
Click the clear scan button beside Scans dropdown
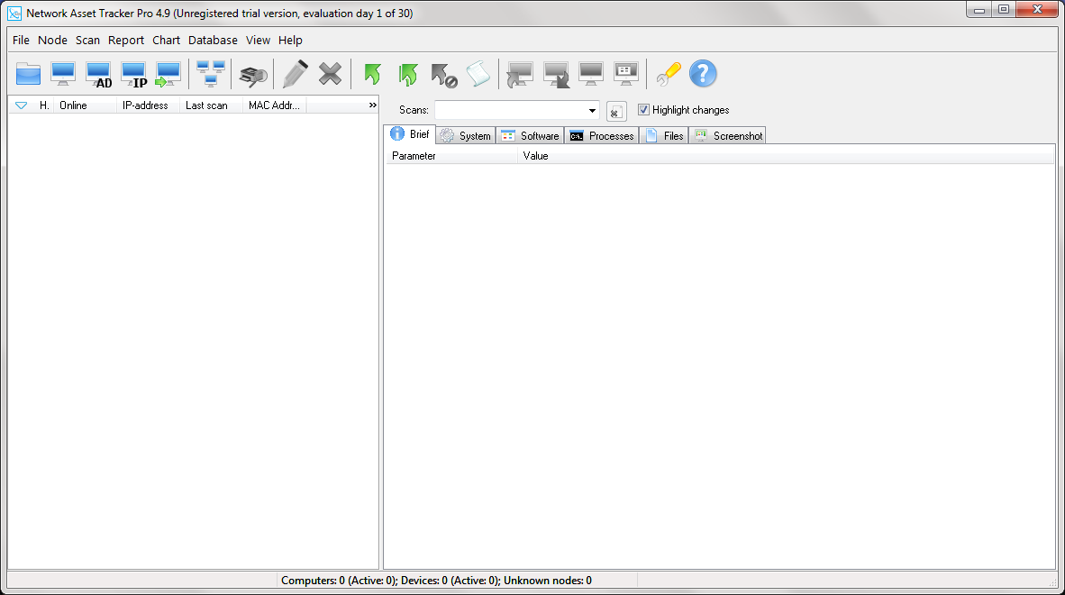(x=616, y=111)
